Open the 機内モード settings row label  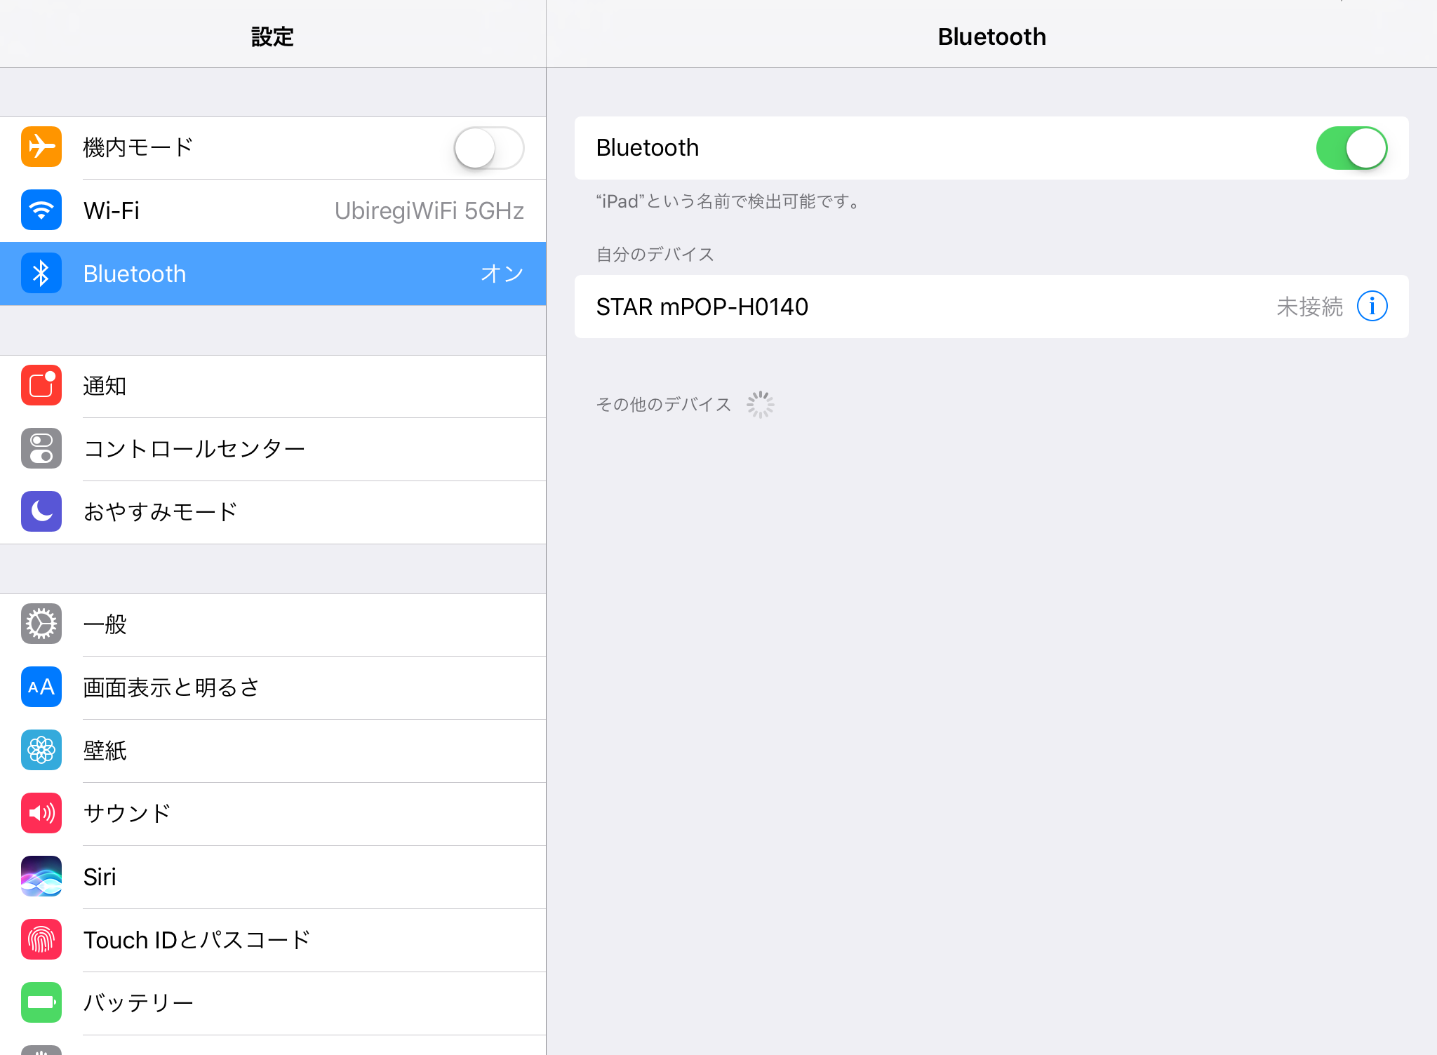[x=138, y=148]
